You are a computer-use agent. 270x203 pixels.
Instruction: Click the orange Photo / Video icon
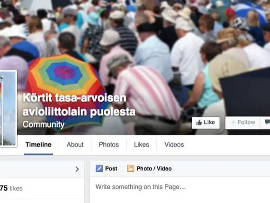coord(131,168)
